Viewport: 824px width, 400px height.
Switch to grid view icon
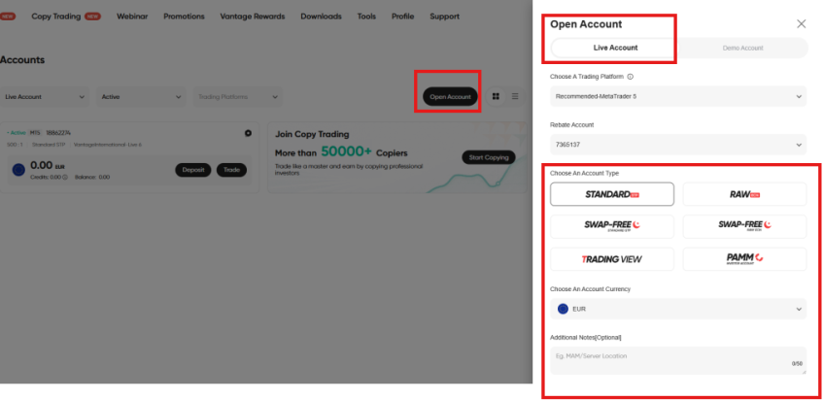coord(495,96)
